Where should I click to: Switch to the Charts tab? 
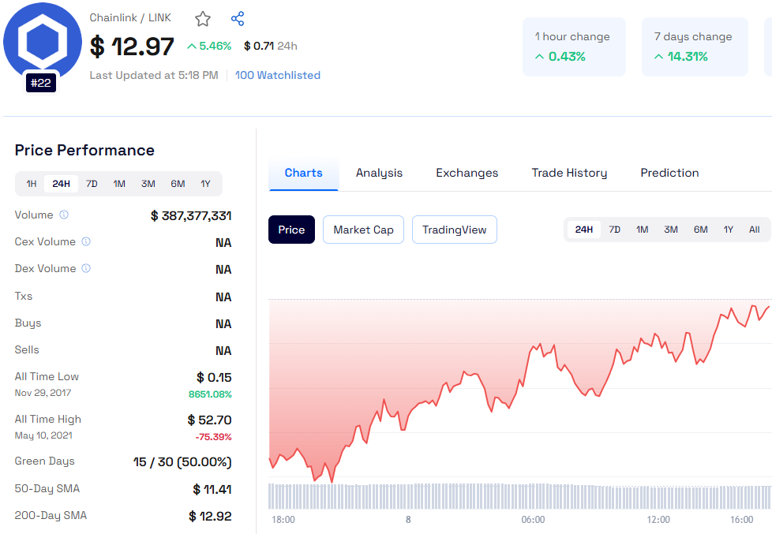click(x=303, y=174)
